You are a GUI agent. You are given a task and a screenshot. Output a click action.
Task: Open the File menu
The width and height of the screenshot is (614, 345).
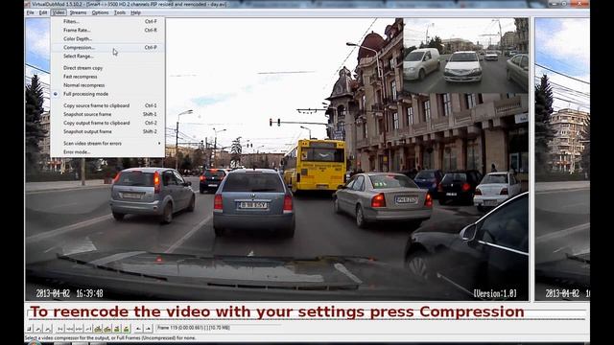pos(30,12)
